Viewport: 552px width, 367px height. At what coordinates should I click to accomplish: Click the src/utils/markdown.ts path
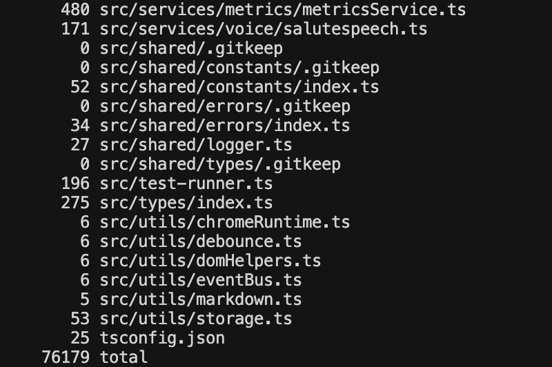(x=200, y=299)
